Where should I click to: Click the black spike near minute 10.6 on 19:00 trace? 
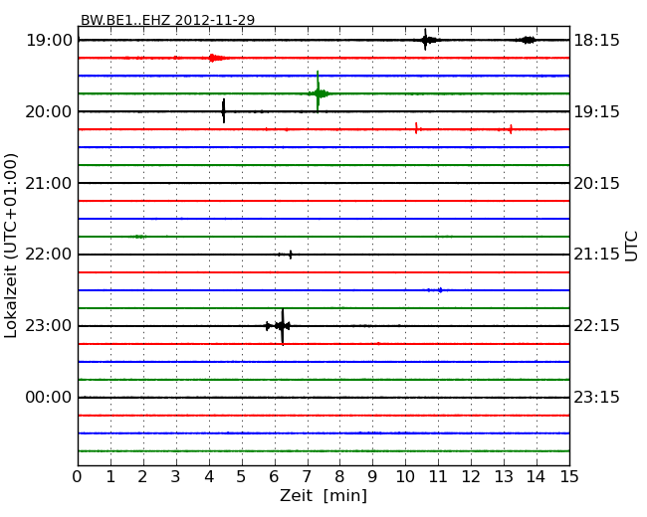coord(425,40)
